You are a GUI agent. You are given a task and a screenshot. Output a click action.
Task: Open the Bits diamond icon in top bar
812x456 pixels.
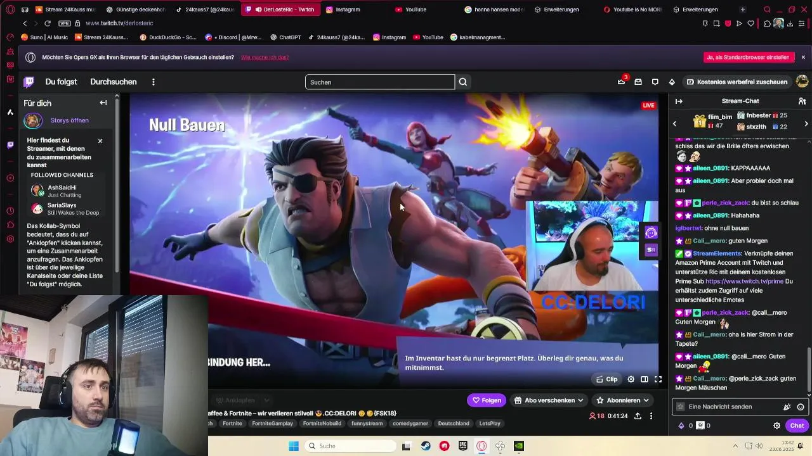tap(672, 82)
